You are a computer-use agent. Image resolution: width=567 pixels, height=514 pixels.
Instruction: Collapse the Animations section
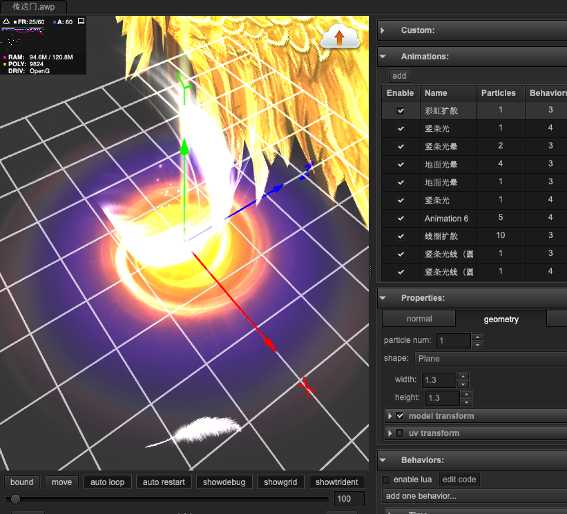tap(382, 57)
